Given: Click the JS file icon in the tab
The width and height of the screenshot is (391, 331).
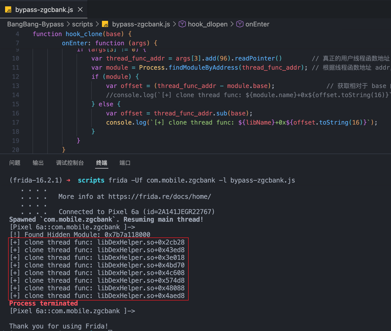Looking at the screenshot, I should 8,10.
